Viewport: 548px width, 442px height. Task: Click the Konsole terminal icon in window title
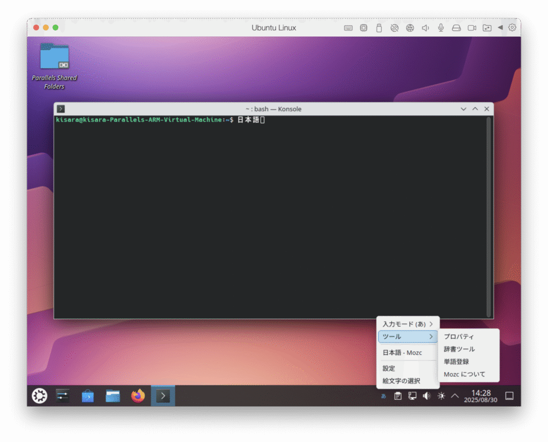(x=61, y=109)
